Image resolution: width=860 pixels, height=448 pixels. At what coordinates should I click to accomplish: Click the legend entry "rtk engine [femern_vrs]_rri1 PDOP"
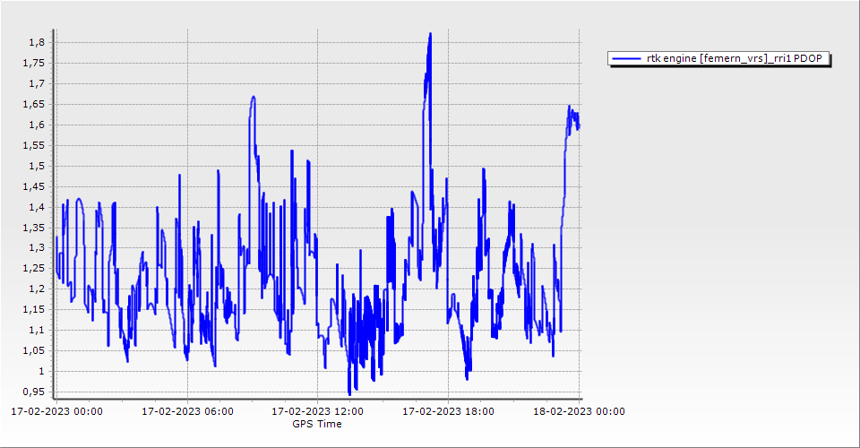[x=719, y=58]
